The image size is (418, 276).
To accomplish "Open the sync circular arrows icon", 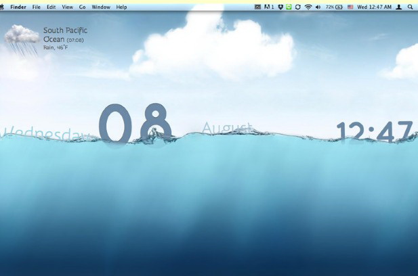I will 297,6.
